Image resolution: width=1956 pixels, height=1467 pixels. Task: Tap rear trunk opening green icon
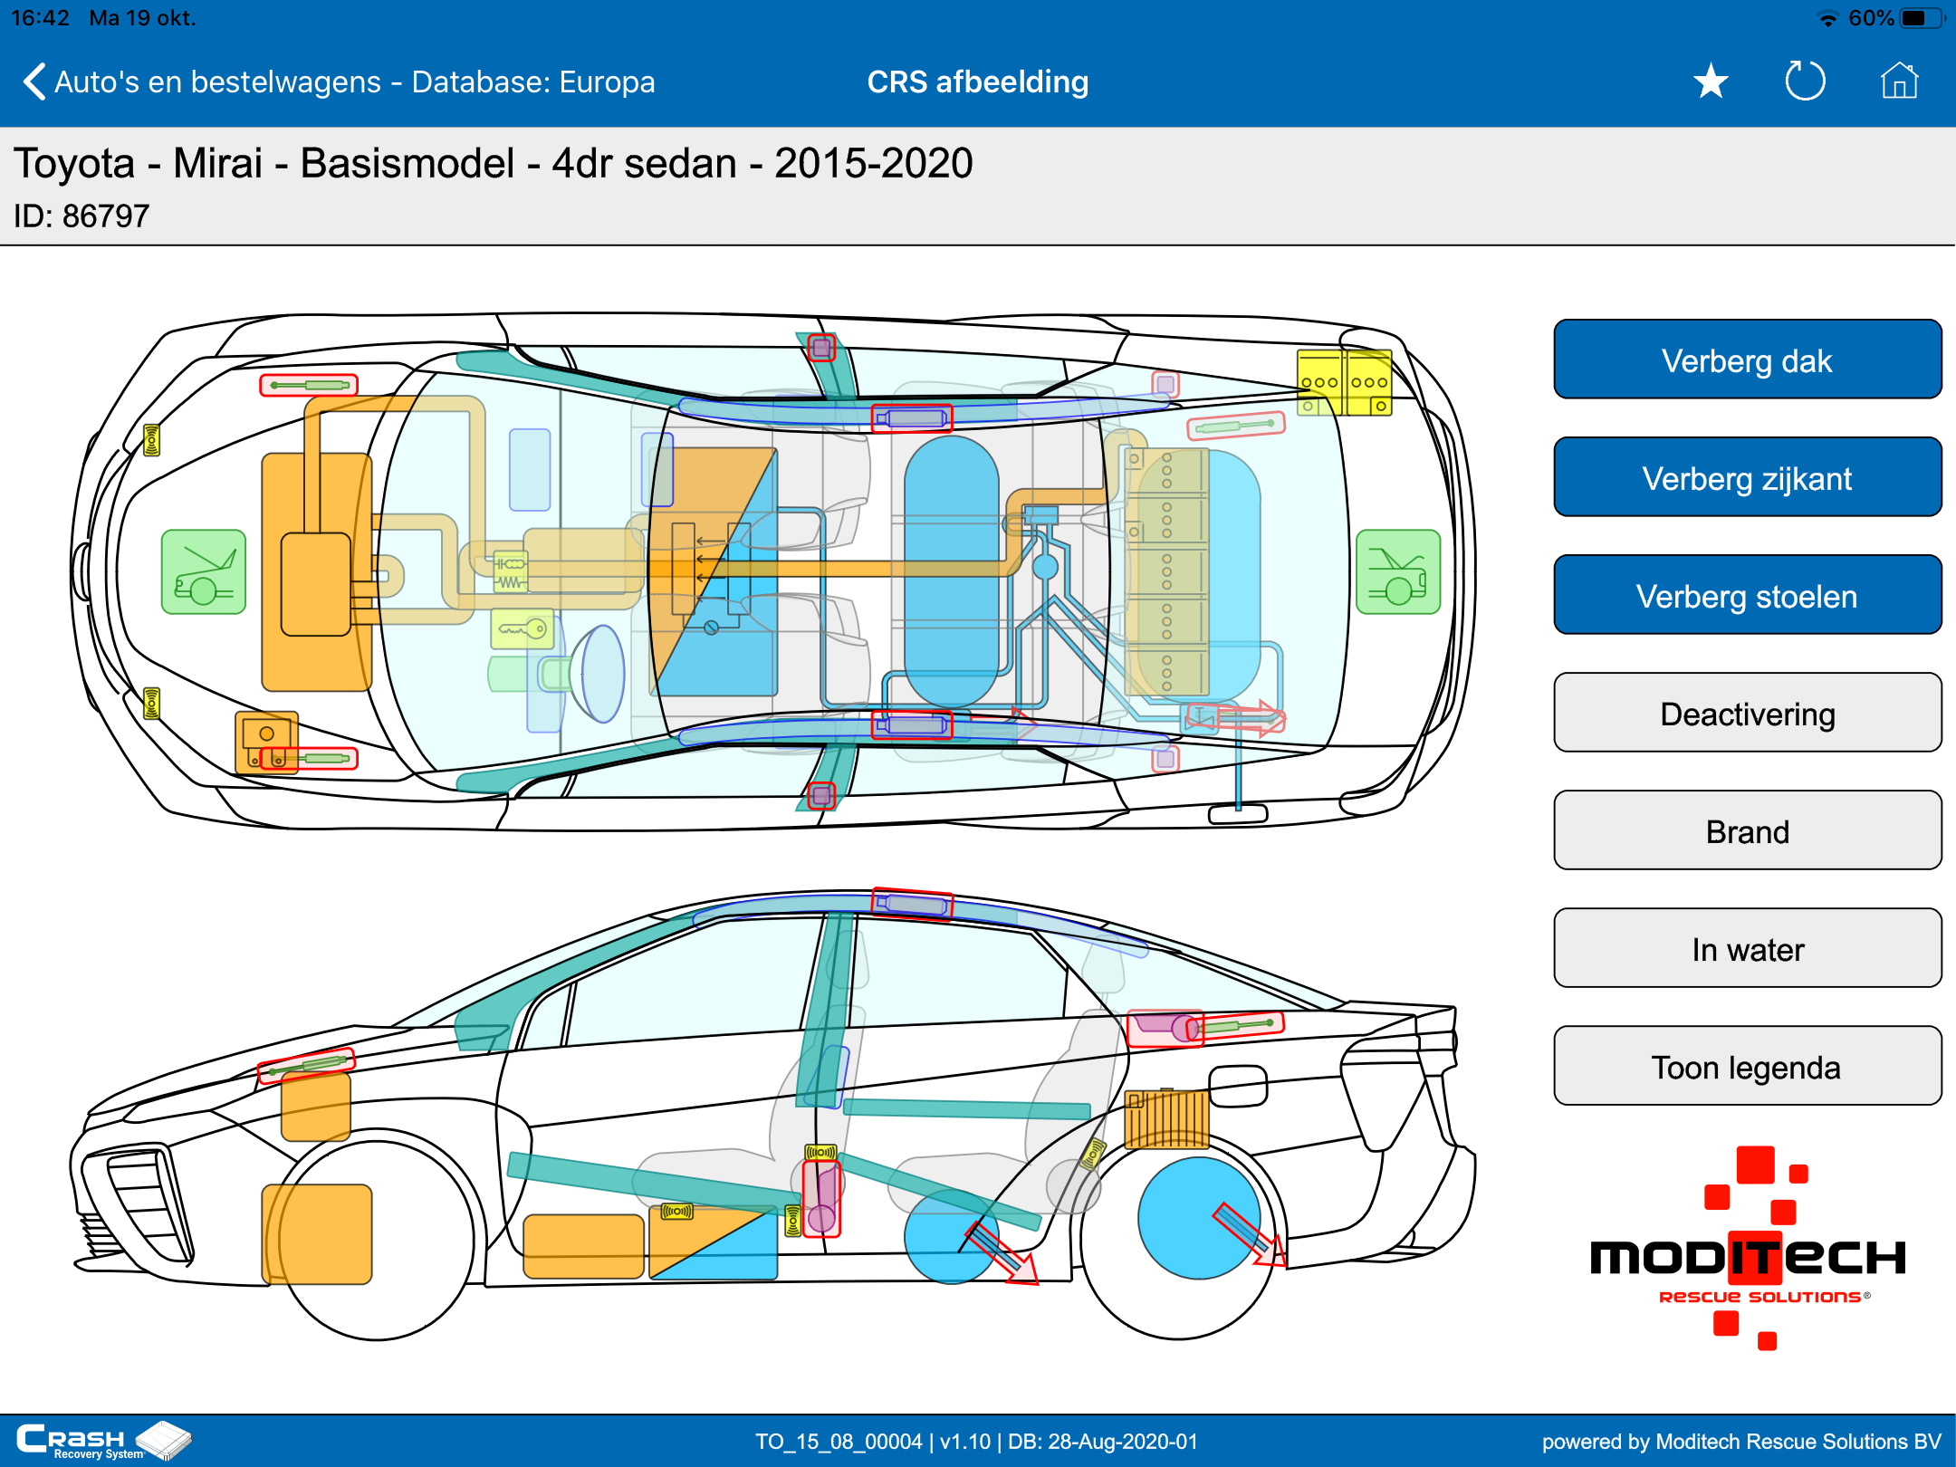coord(1398,572)
